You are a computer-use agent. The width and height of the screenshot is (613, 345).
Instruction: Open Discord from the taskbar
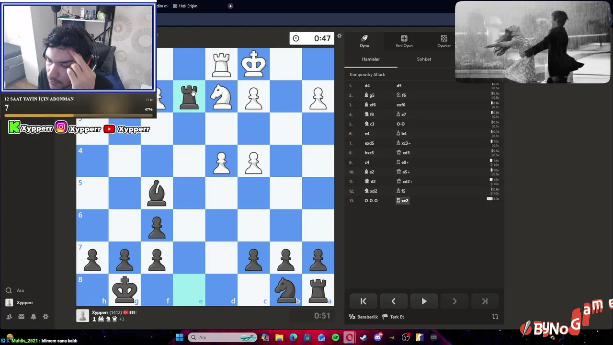[x=378, y=338]
